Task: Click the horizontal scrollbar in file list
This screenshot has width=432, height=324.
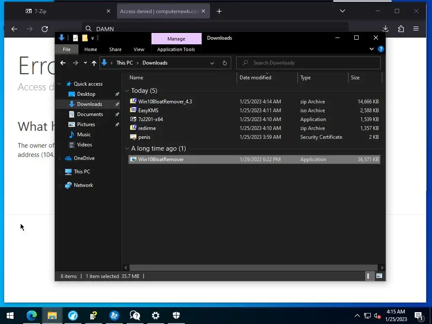Action: (x=253, y=267)
